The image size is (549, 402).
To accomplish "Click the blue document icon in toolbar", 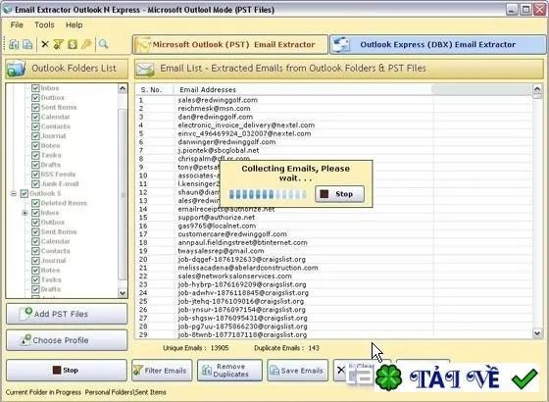I will click(27, 44).
